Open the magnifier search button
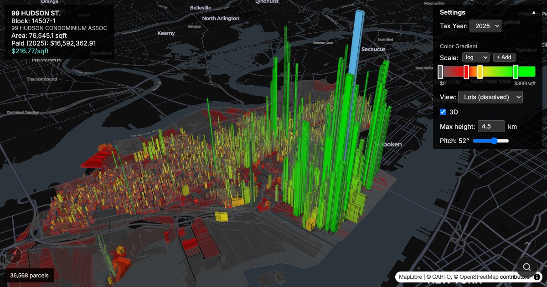This screenshot has width=547, height=287. click(527, 267)
